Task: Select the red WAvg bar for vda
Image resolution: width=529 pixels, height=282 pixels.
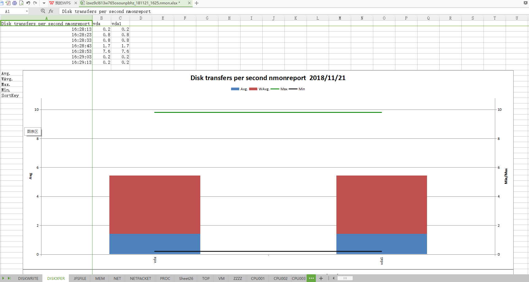Action: [155, 205]
